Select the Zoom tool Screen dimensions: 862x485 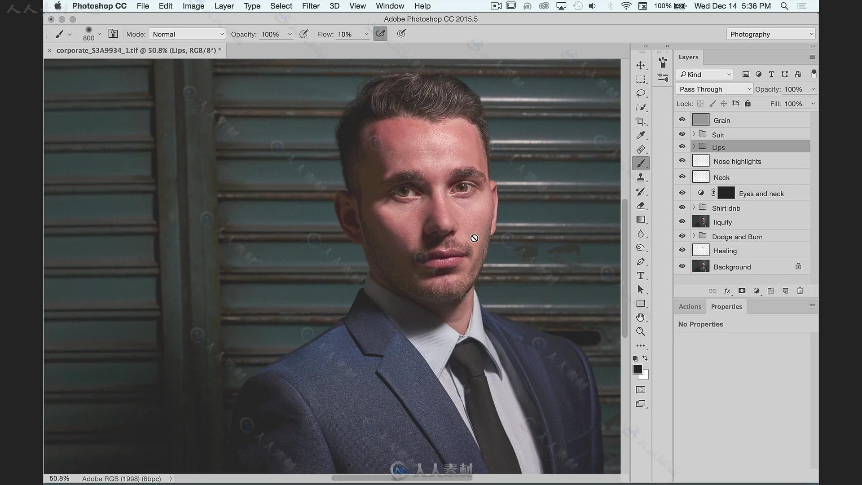pos(641,331)
